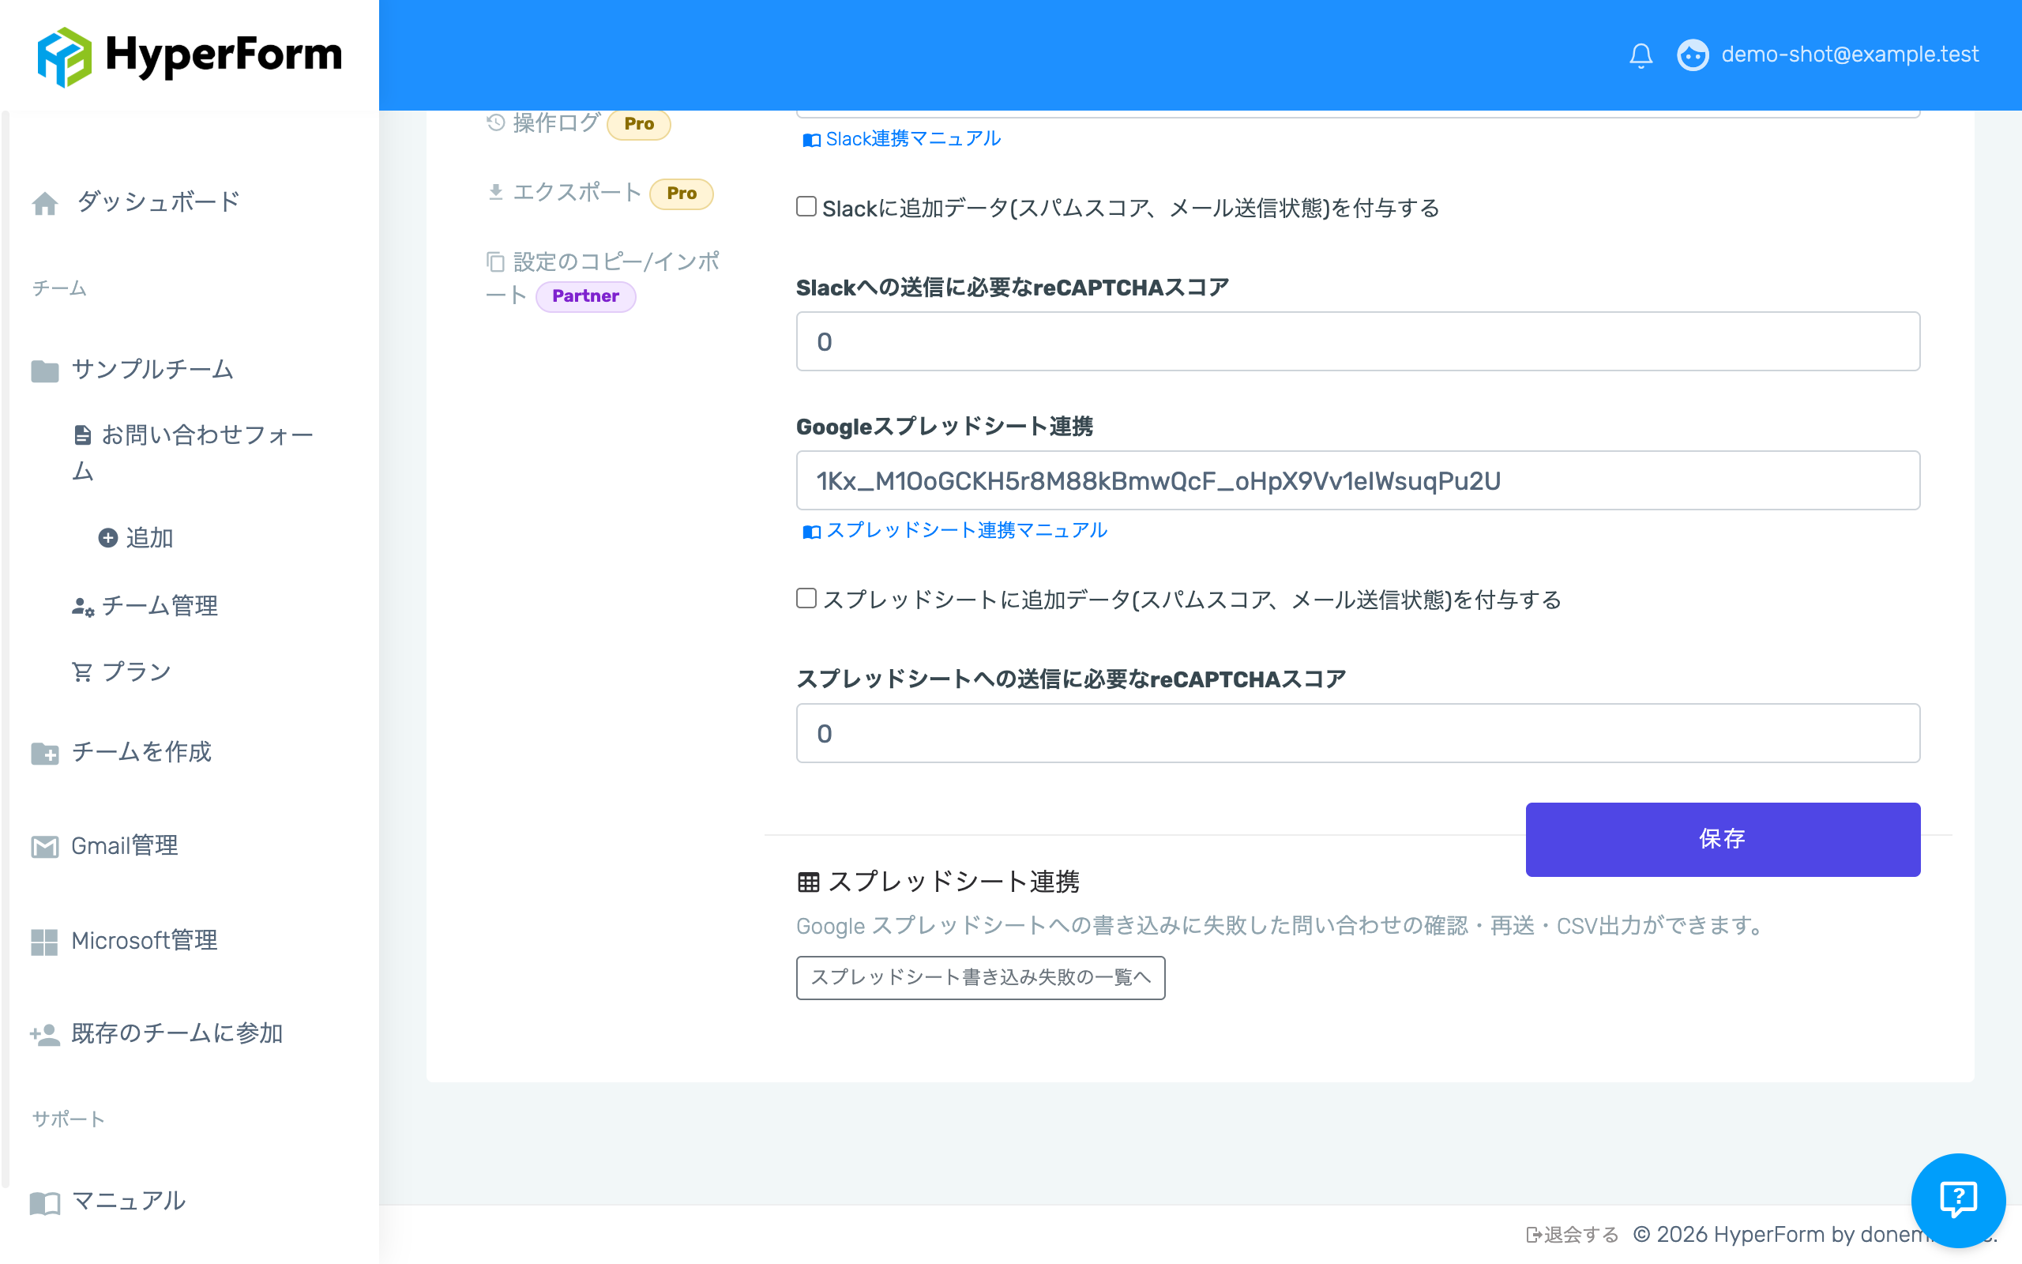Open スプレッドシート連携マニュアル link
Screen dimensions: 2022x1264
(967, 530)
